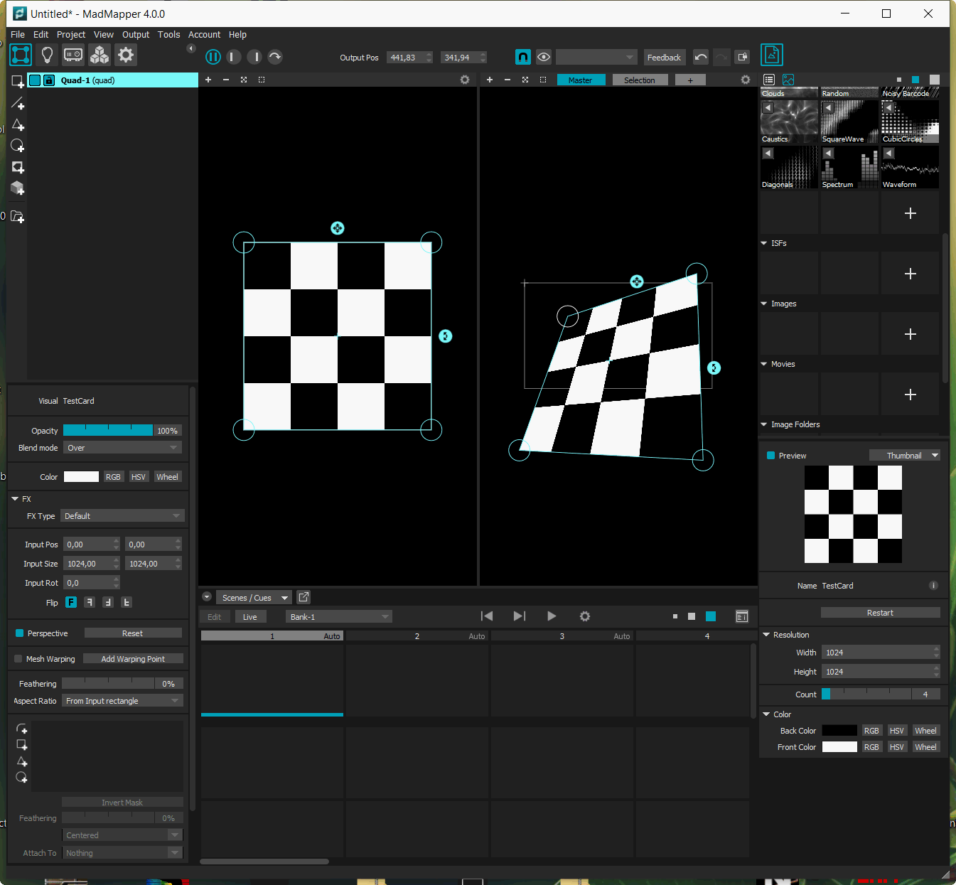
Task: Click the Add Warping Point button
Action: 133,659
